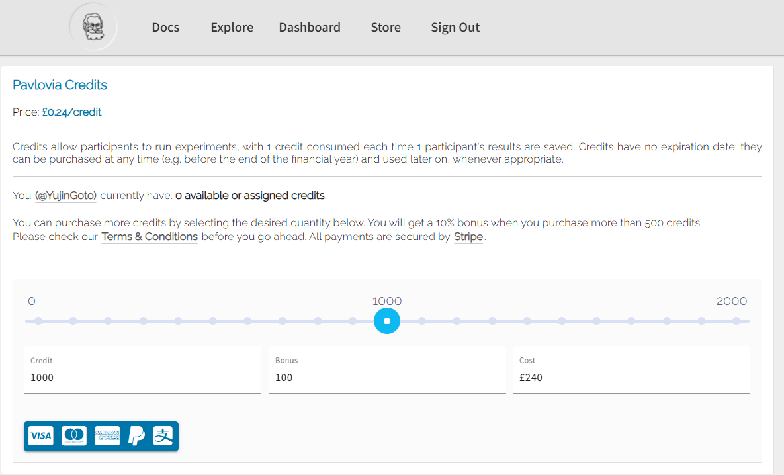Click the blue slider handle at 1000
The height and width of the screenshot is (475, 784).
tap(387, 321)
